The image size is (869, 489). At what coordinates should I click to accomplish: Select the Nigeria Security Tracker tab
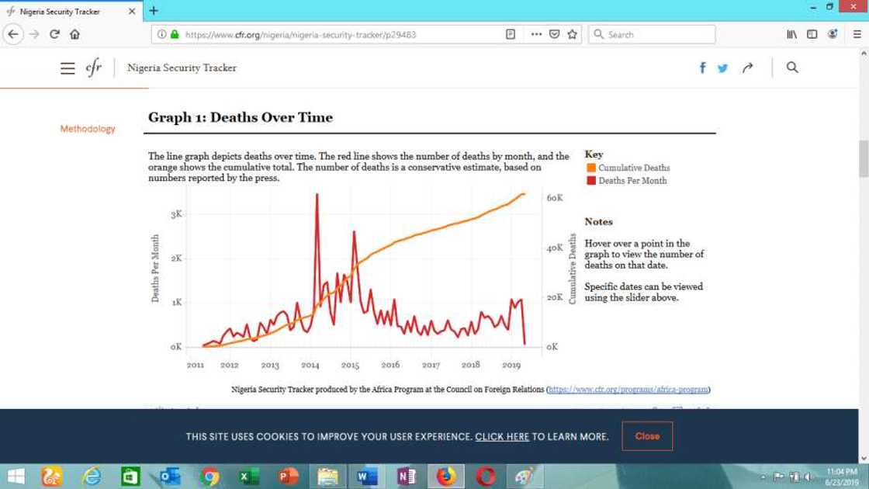coord(66,12)
